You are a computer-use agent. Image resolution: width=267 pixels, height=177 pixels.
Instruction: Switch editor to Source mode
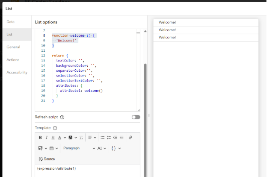pyautogui.click(x=47, y=159)
